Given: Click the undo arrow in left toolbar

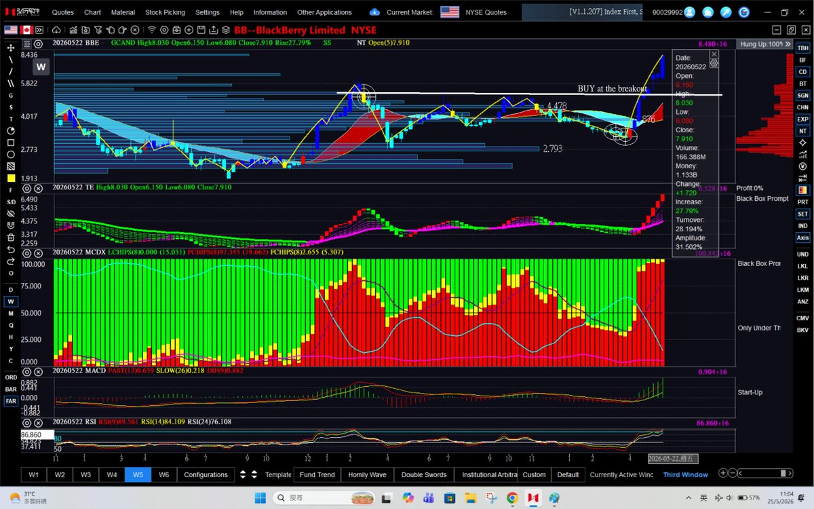Looking at the screenshot, I should tap(11, 249).
